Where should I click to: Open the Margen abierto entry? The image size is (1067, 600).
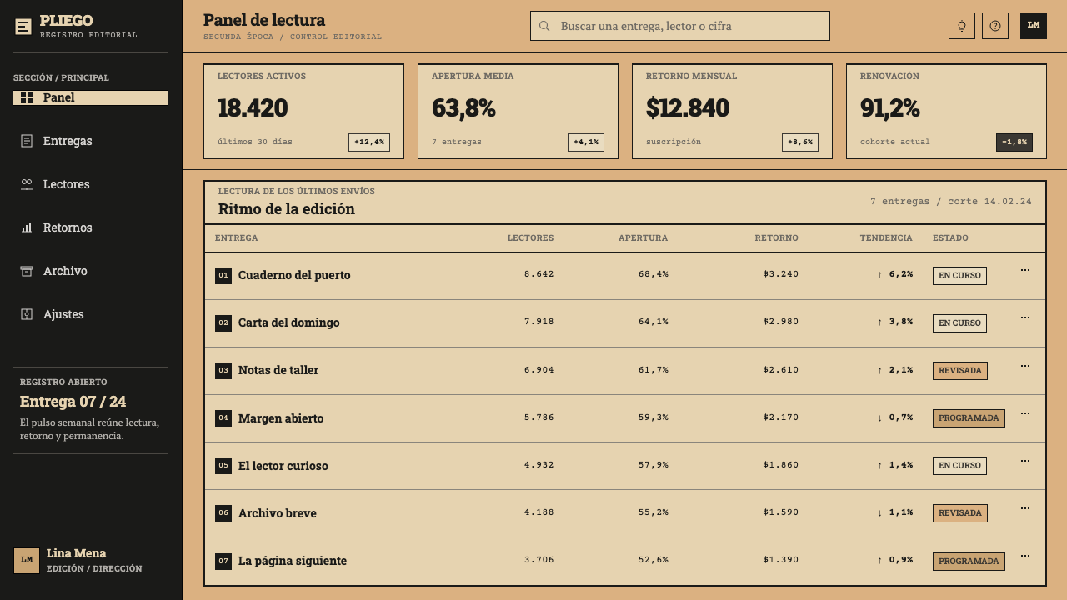[x=281, y=418]
